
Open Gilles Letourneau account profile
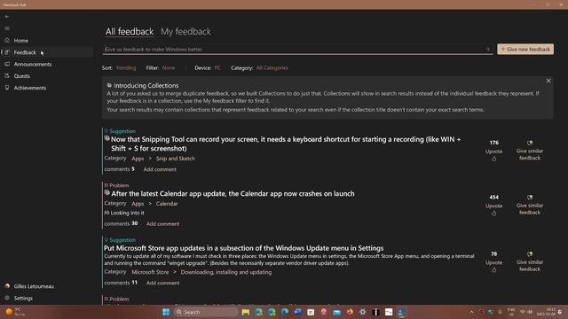(x=47, y=286)
